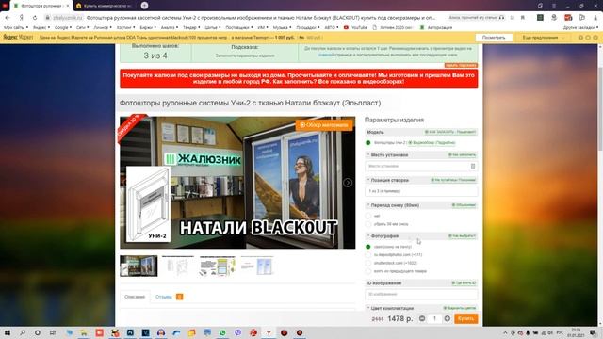Select the third product thumbnail

(218, 266)
